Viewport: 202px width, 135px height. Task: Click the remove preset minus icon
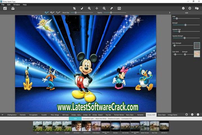click(x=198, y=114)
